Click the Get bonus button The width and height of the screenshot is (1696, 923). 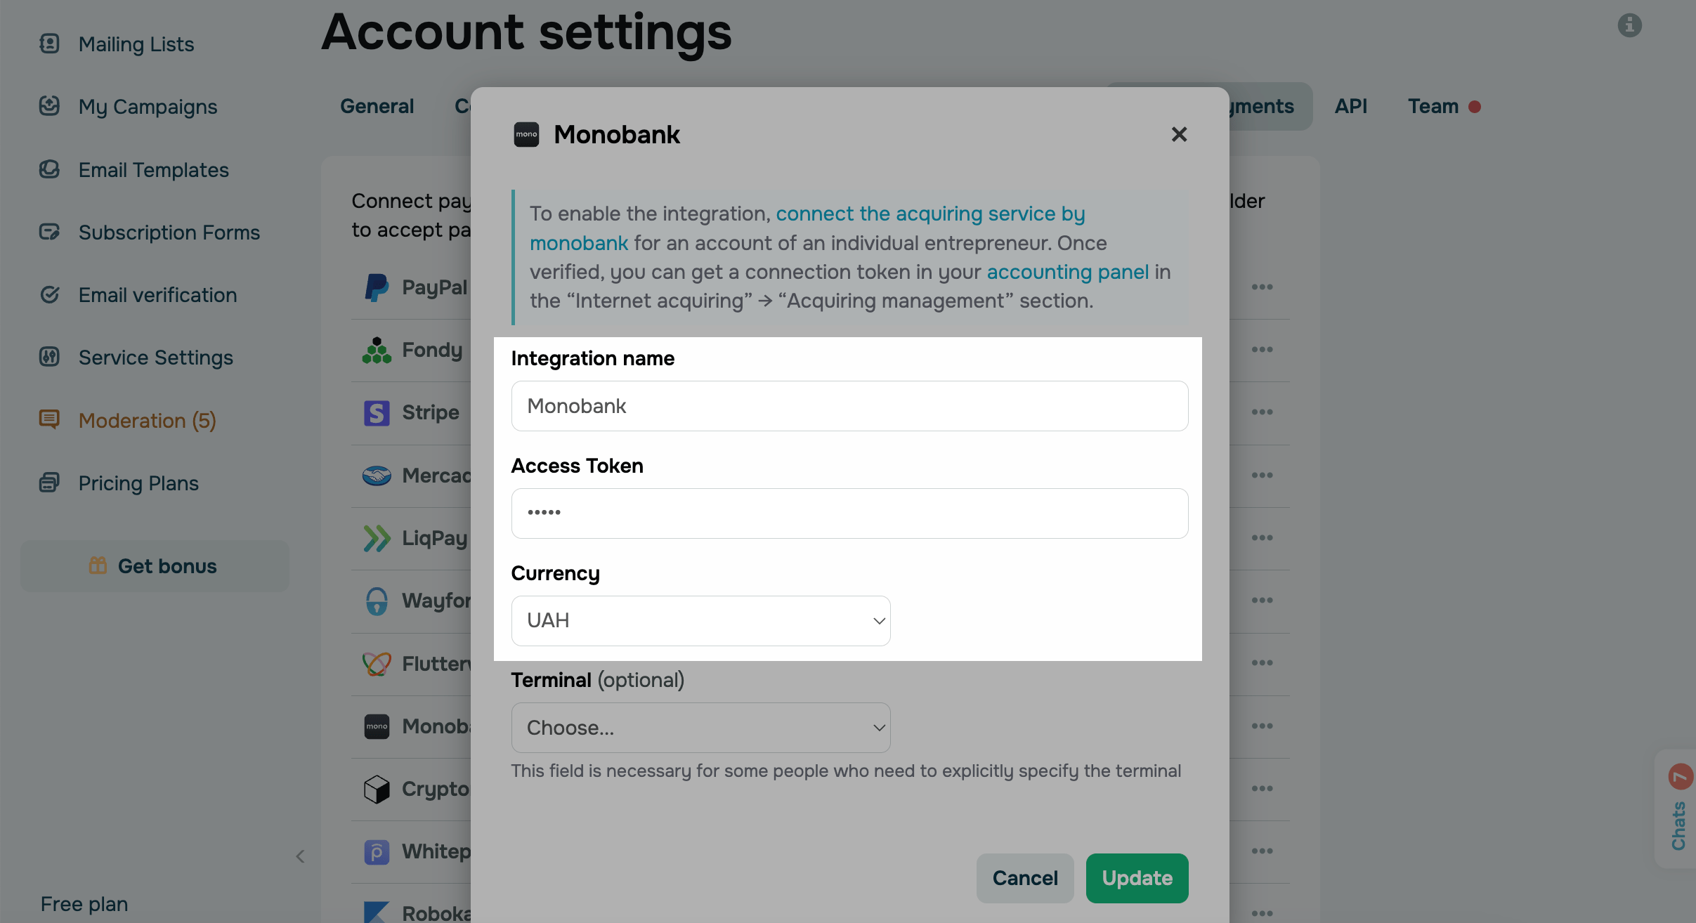[155, 566]
